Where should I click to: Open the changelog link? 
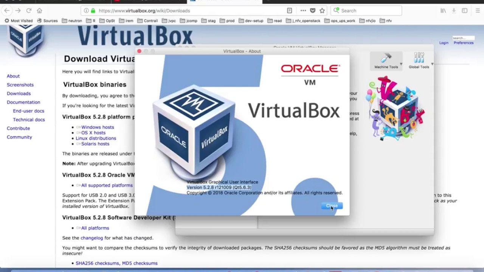click(x=92, y=238)
